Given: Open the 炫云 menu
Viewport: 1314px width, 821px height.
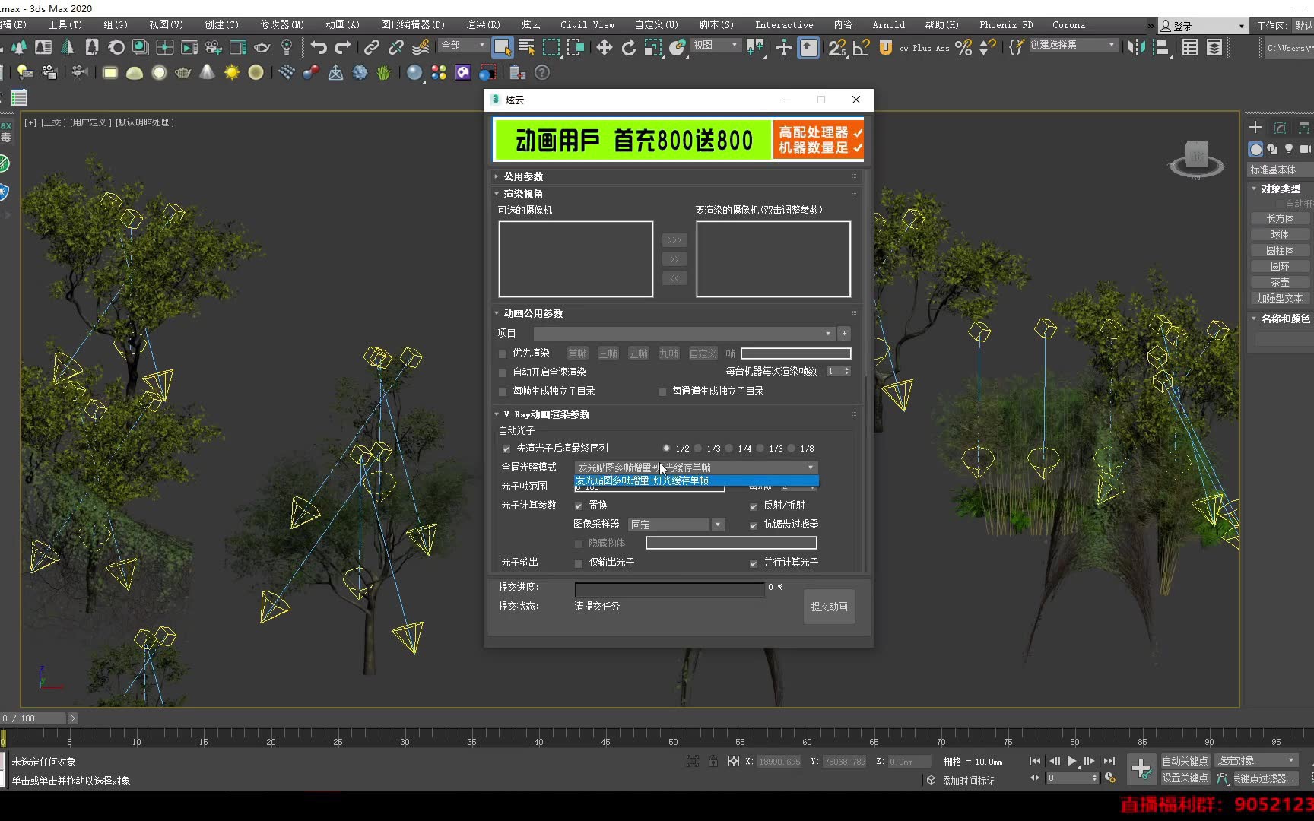Looking at the screenshot, I should tap(531, 25).
